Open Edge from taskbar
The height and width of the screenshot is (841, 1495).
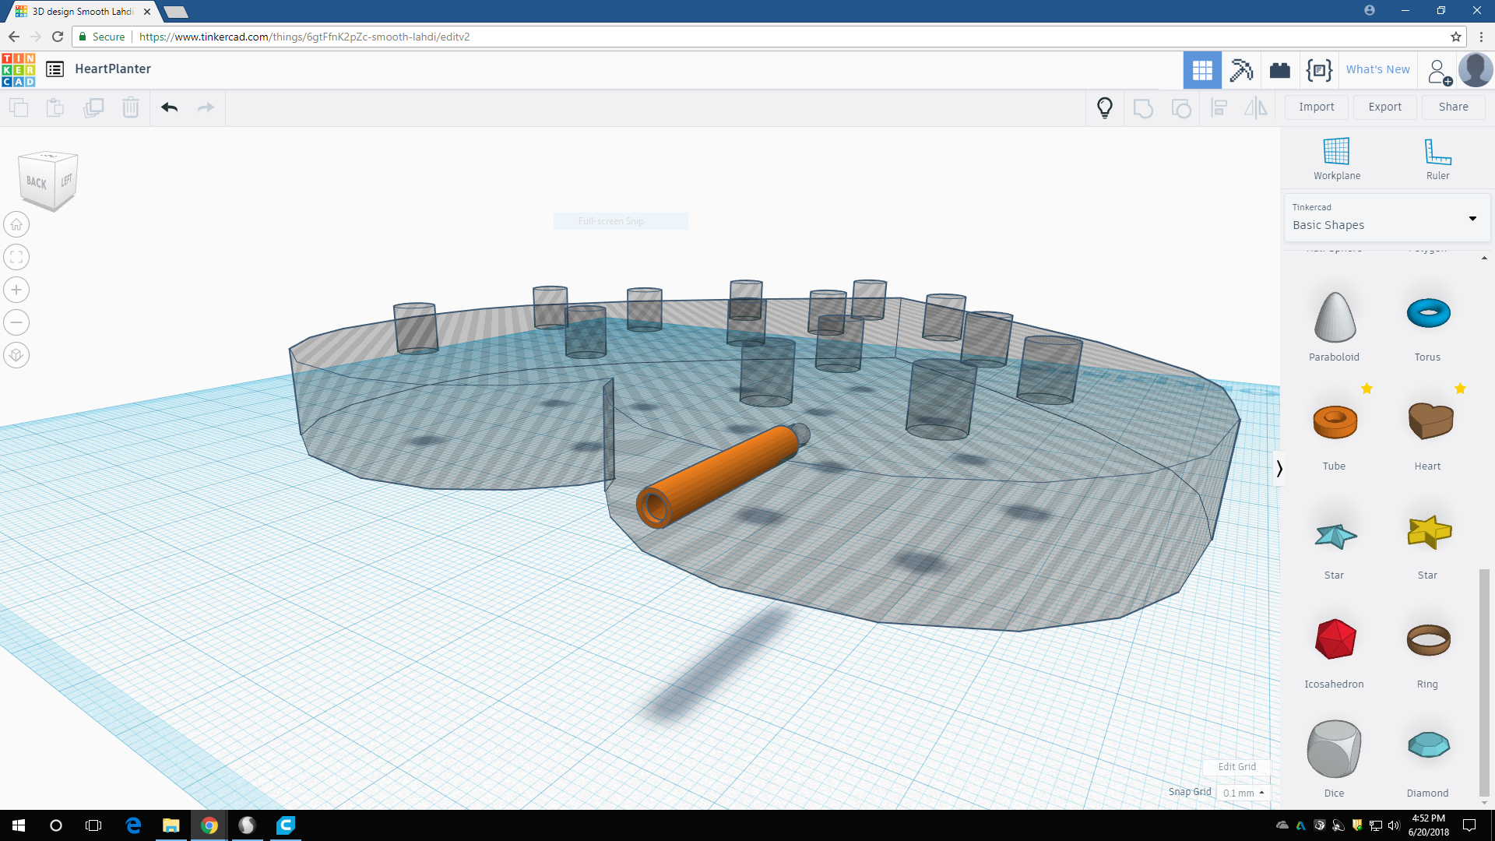click(x=133, y=825)
